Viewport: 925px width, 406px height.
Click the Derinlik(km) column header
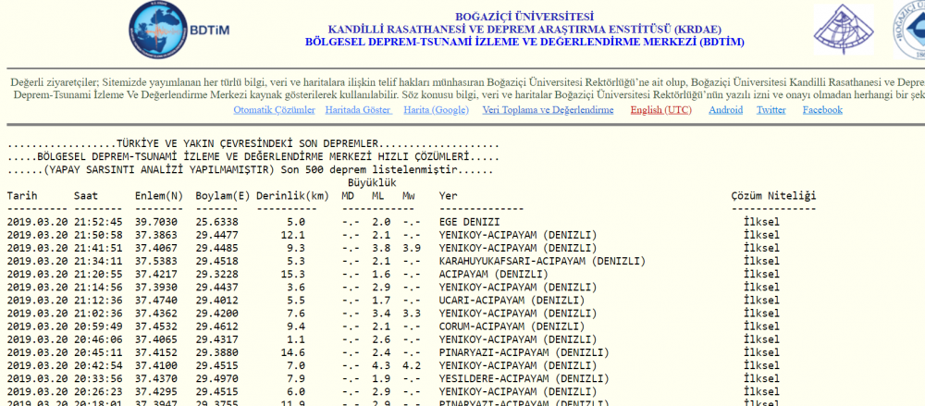(292, 196)
